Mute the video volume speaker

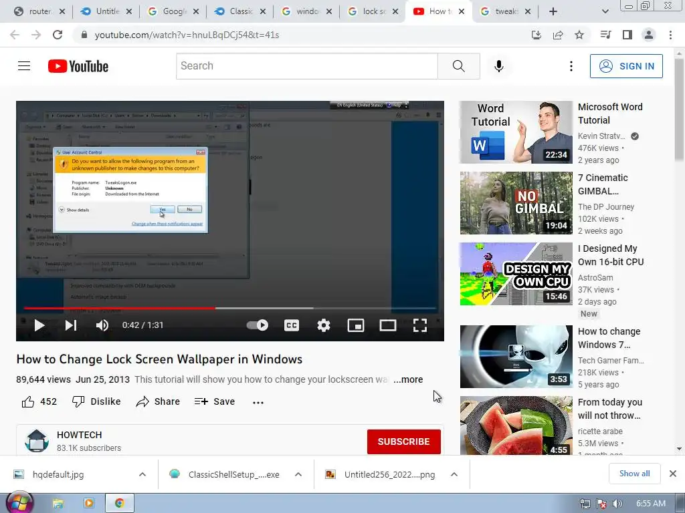pos(102,325)
